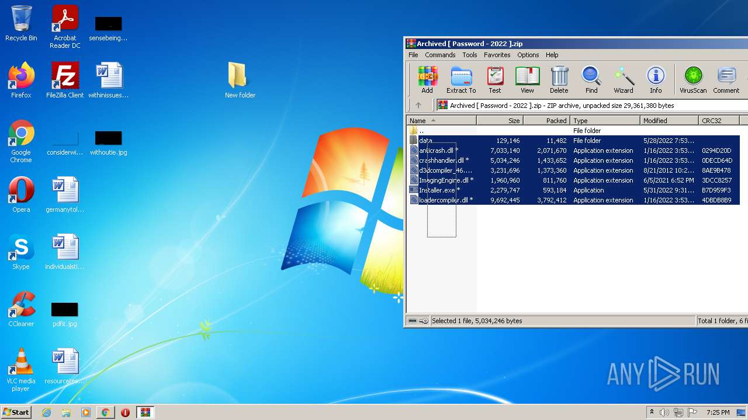Open Firefox desktop shortcut
Screen dimensions: 748x420
21,80
